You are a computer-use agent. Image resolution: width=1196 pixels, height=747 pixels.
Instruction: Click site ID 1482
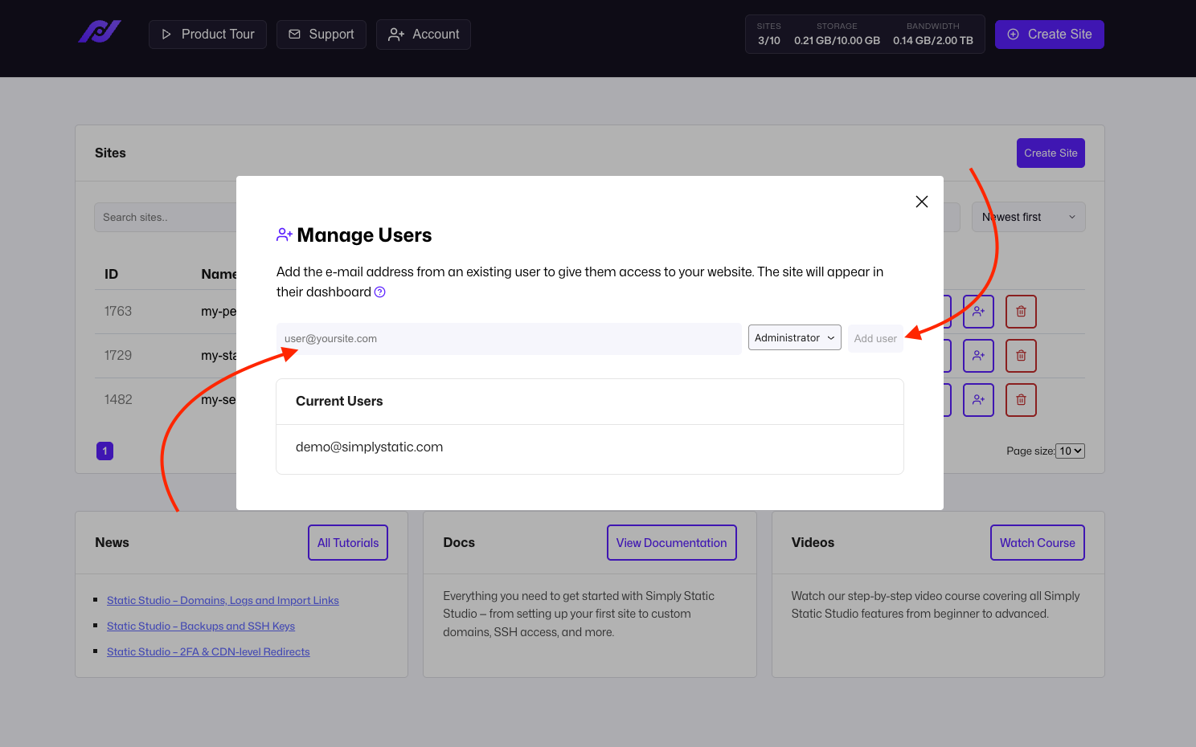pos(118,400)
